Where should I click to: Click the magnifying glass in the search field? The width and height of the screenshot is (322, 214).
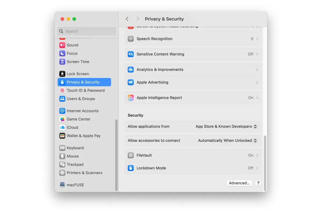click(61, 31)
